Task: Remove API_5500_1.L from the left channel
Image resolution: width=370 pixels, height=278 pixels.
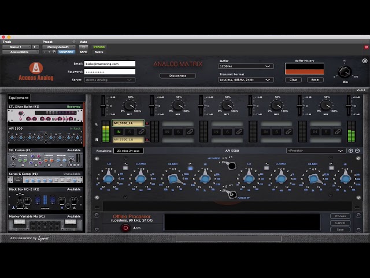Action: coord(147,123)
